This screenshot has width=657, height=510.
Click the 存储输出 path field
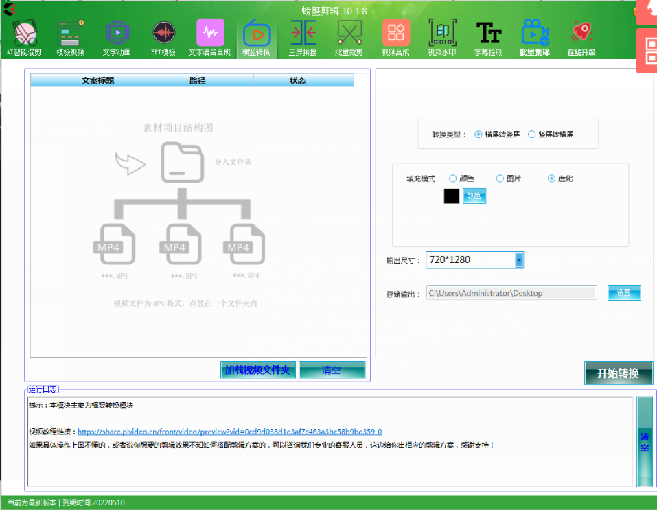[511, 292]
